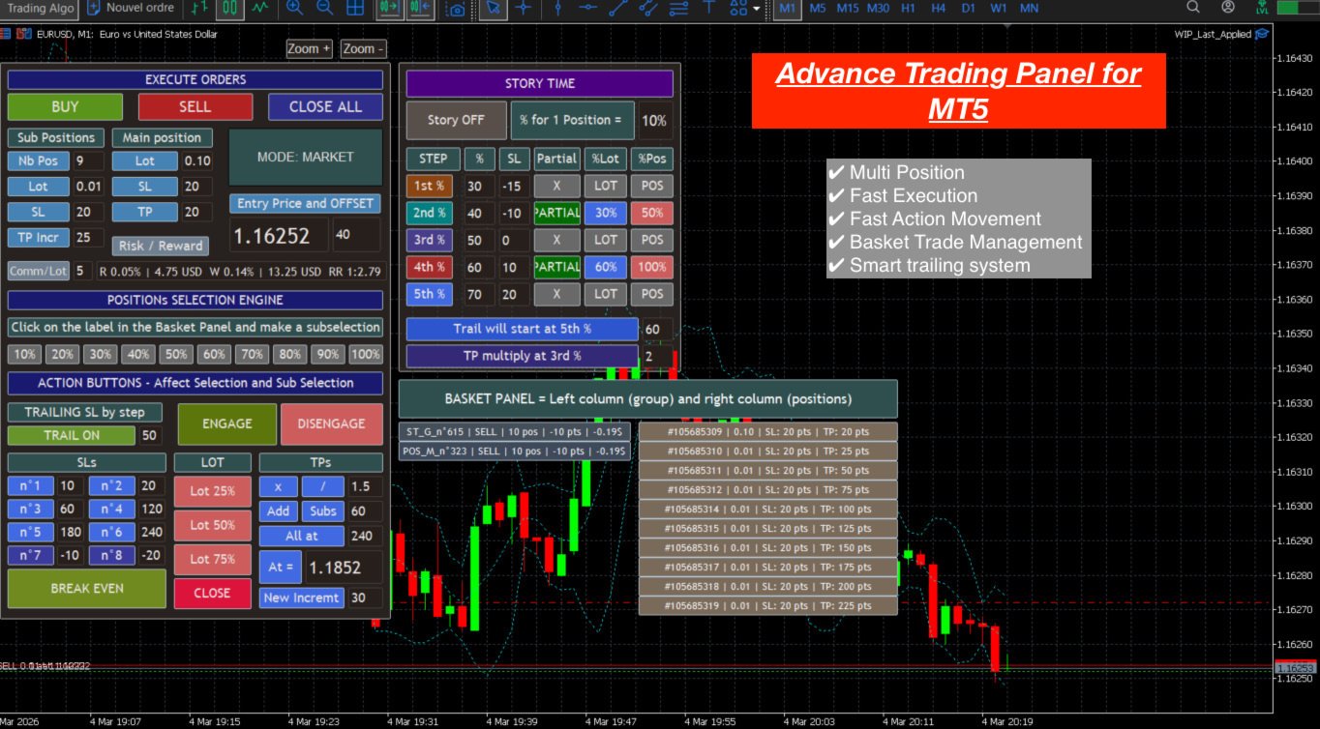Select the 50% position selection button
Image resolution: width=1320 pixels, height=729 pixels.
pyautogui.click(x=174, y=355)
